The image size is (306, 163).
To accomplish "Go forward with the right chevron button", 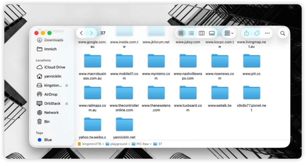I will (x=91, y=33).
